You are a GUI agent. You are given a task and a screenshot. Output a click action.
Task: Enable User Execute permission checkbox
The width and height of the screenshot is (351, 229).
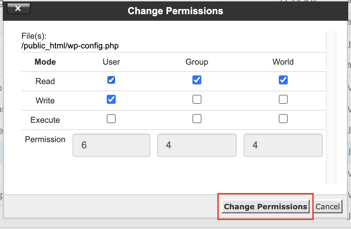click(x=111, y=119)
